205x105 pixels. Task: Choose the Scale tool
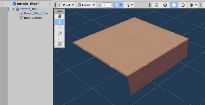pyautogui.click(x=60, y=33)
